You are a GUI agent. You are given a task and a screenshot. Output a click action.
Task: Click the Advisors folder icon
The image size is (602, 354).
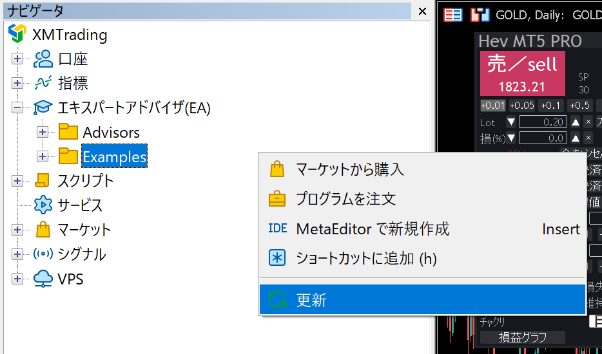pyautogui.click(x=68, y=132)
